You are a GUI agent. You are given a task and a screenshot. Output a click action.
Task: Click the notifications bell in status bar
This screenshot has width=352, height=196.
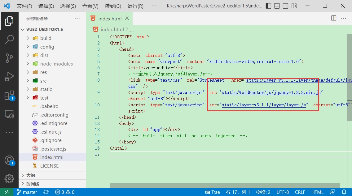coord(344,192)
